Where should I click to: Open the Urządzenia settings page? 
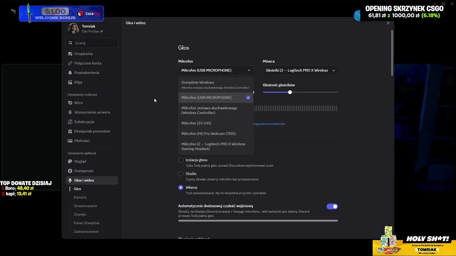click(92, 54)
